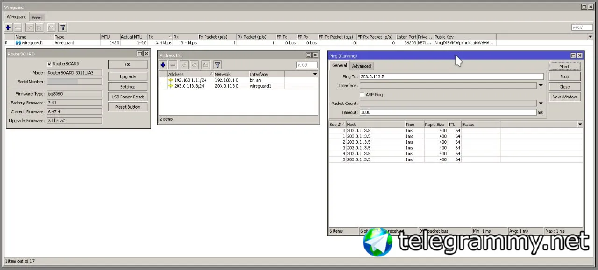Click Firmware Type value ipq8060

(x=74, y=94)
